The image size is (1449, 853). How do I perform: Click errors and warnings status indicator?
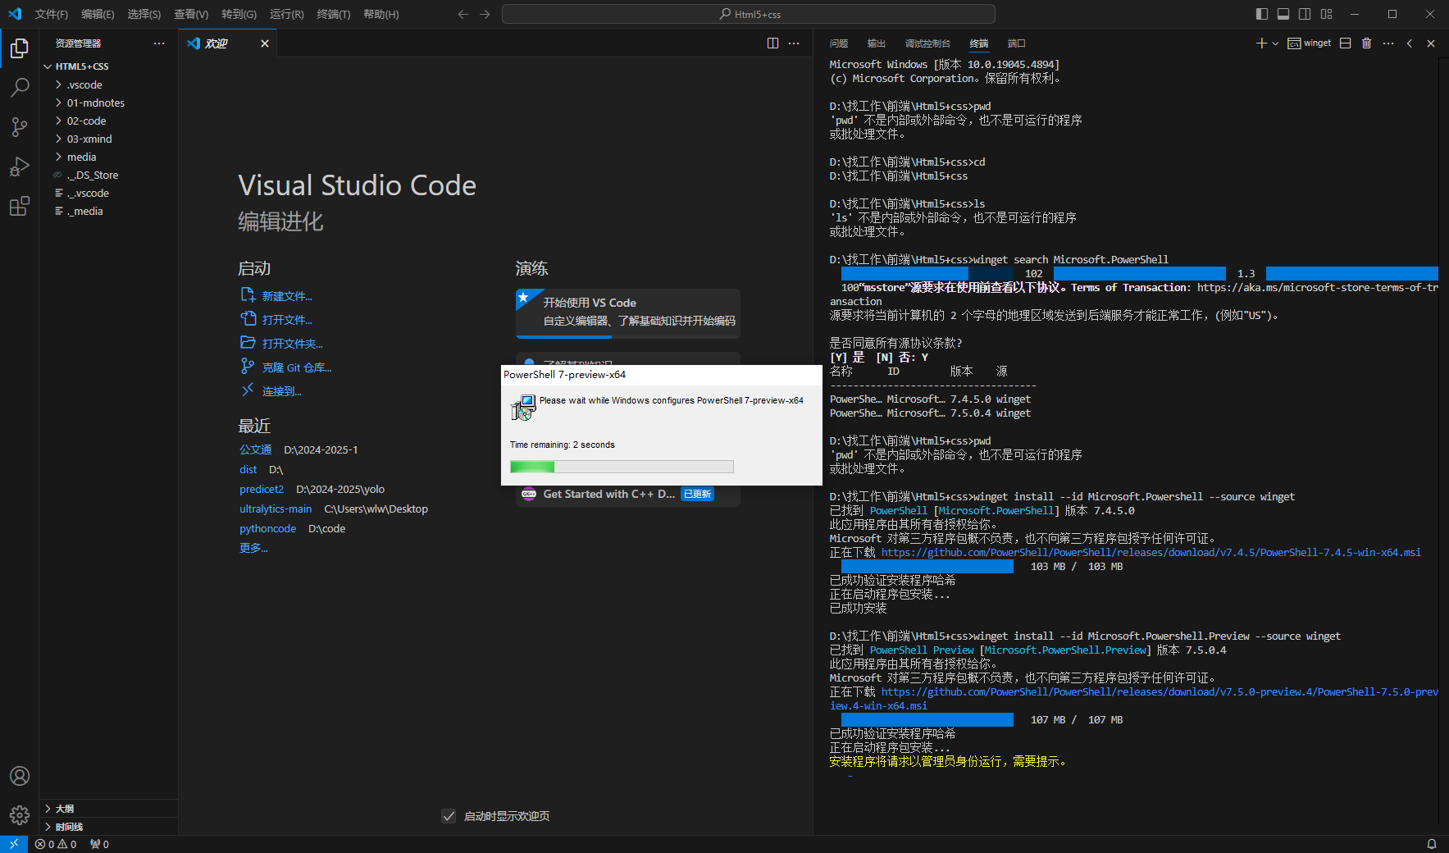click(x=56, y=844)
